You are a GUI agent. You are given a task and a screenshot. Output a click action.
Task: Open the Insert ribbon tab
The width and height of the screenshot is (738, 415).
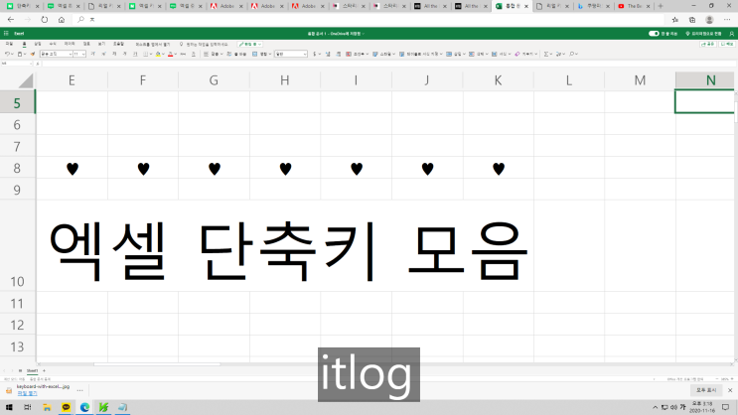click(x=38, y=44)
